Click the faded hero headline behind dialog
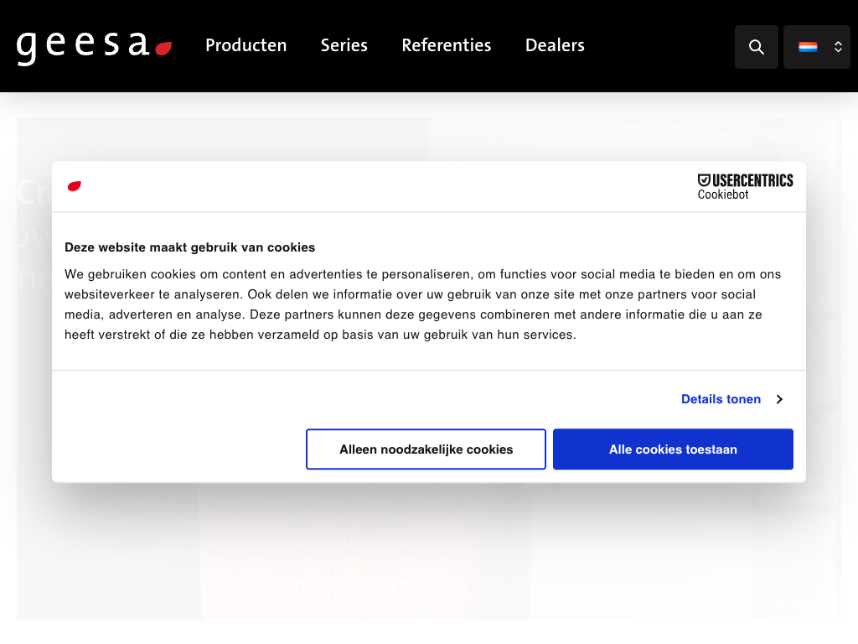 click(x=34, y=193)
